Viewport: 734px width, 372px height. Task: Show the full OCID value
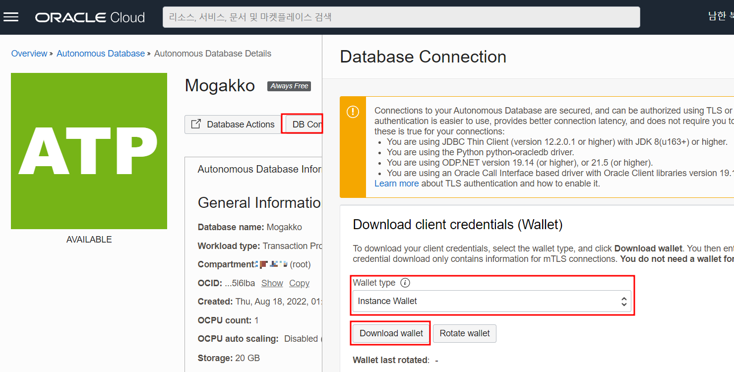272,283
